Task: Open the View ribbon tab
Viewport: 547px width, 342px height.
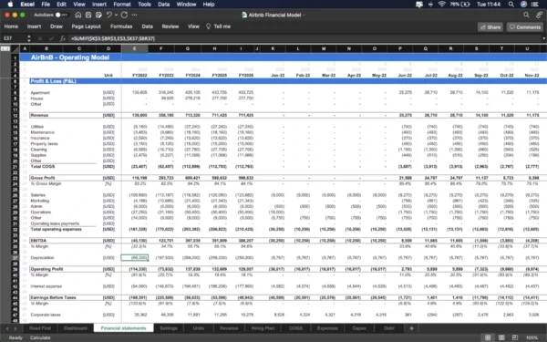Action: pyautogui.click(x=193, y=26)
